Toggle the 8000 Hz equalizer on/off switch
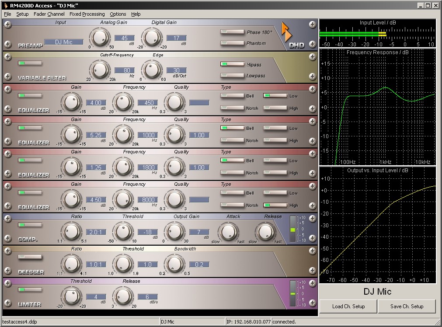The height and width of the screenshot is (327, 442). coord(30,193)
